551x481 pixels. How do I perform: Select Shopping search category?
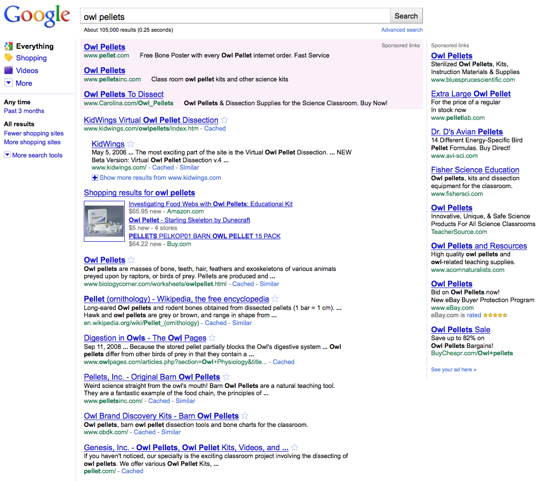[x=31, y=58]
